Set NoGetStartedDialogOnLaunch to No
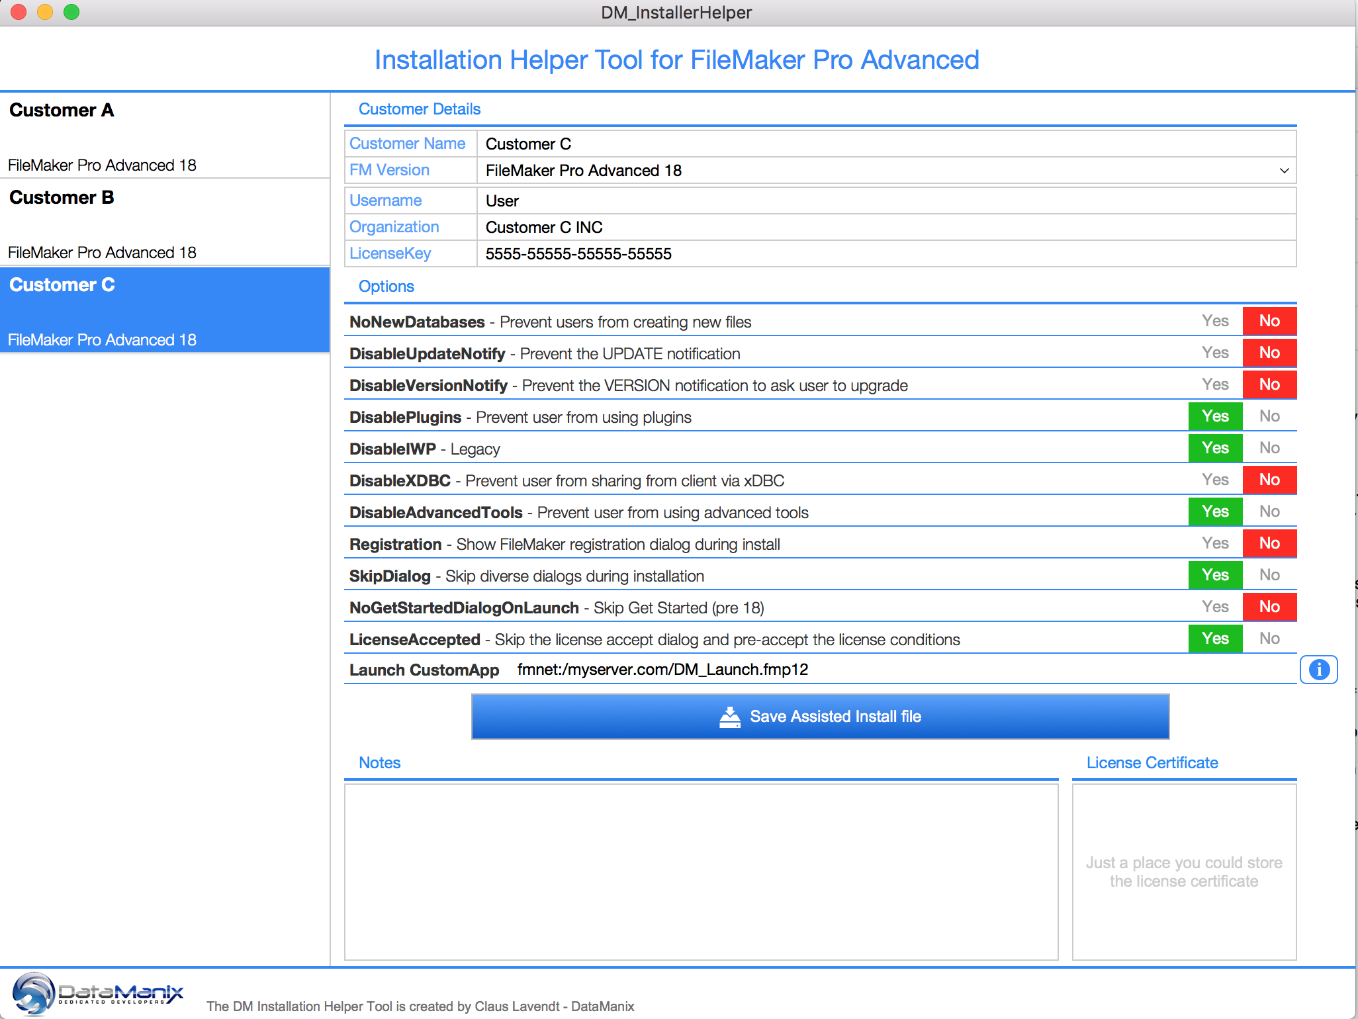 (1269, 607)
